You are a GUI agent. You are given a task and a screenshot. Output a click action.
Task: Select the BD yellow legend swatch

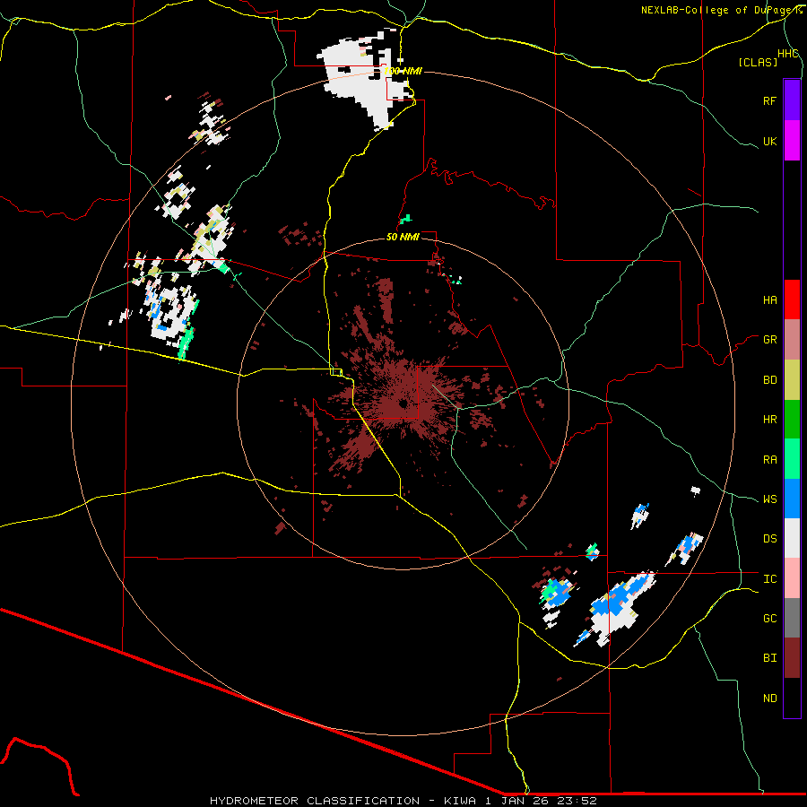pyautogui.click(x=792, y=380)
